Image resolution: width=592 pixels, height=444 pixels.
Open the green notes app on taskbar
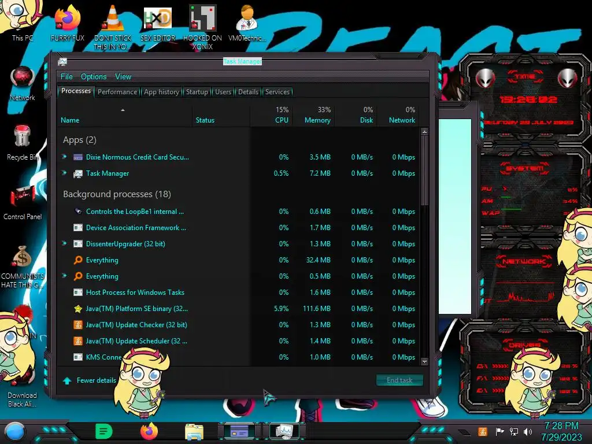coord(104,431)
